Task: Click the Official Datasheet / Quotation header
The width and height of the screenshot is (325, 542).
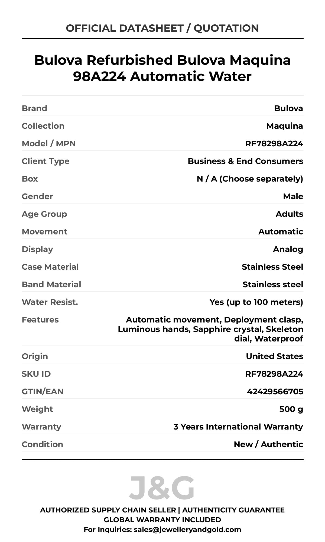Action: click(x=162, y=28)
